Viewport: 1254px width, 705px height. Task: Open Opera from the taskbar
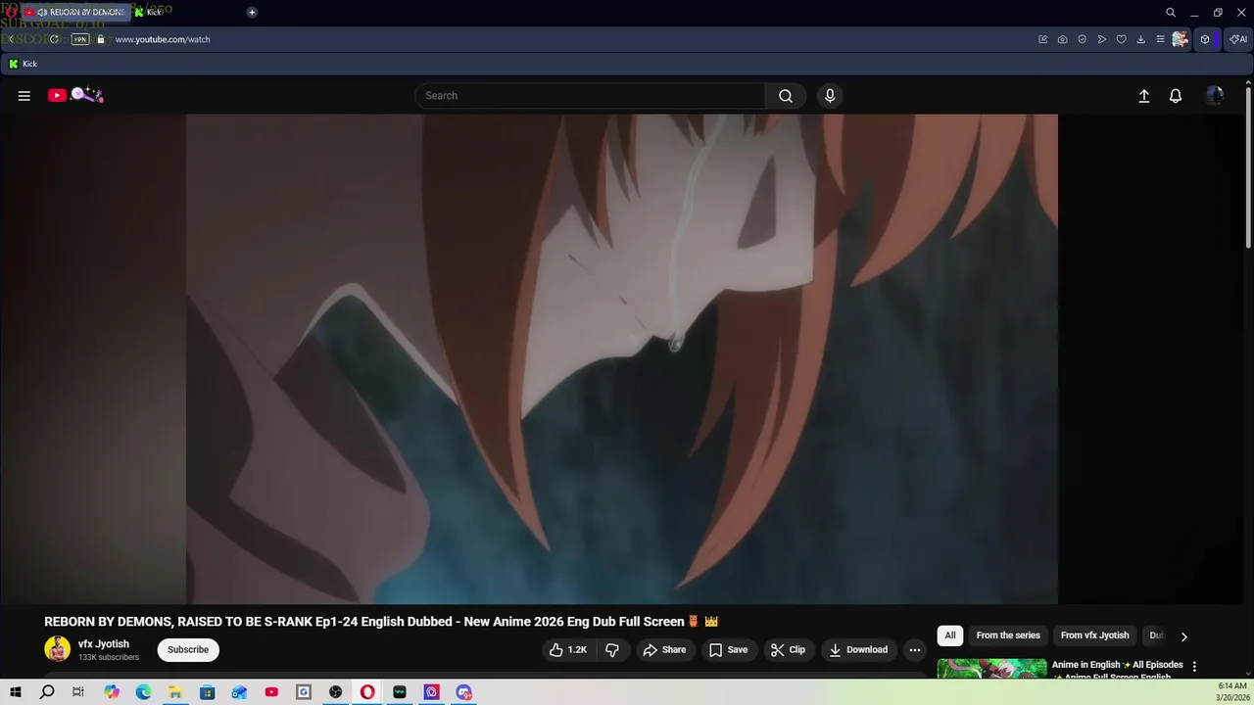tap(367, 692)
